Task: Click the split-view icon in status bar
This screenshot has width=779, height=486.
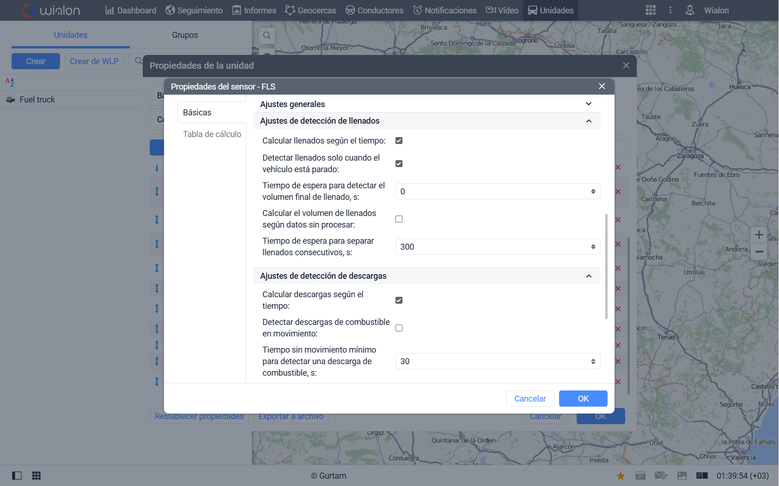Action: click(702, 476)
